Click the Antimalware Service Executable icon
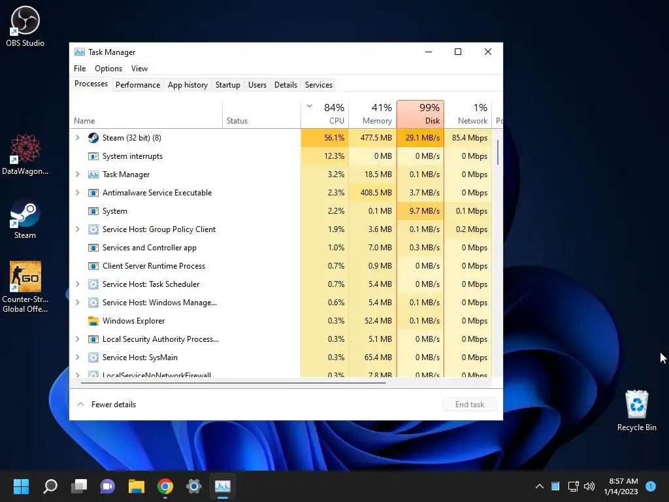This screenshot has width=669, height=502. pos(93,193)
